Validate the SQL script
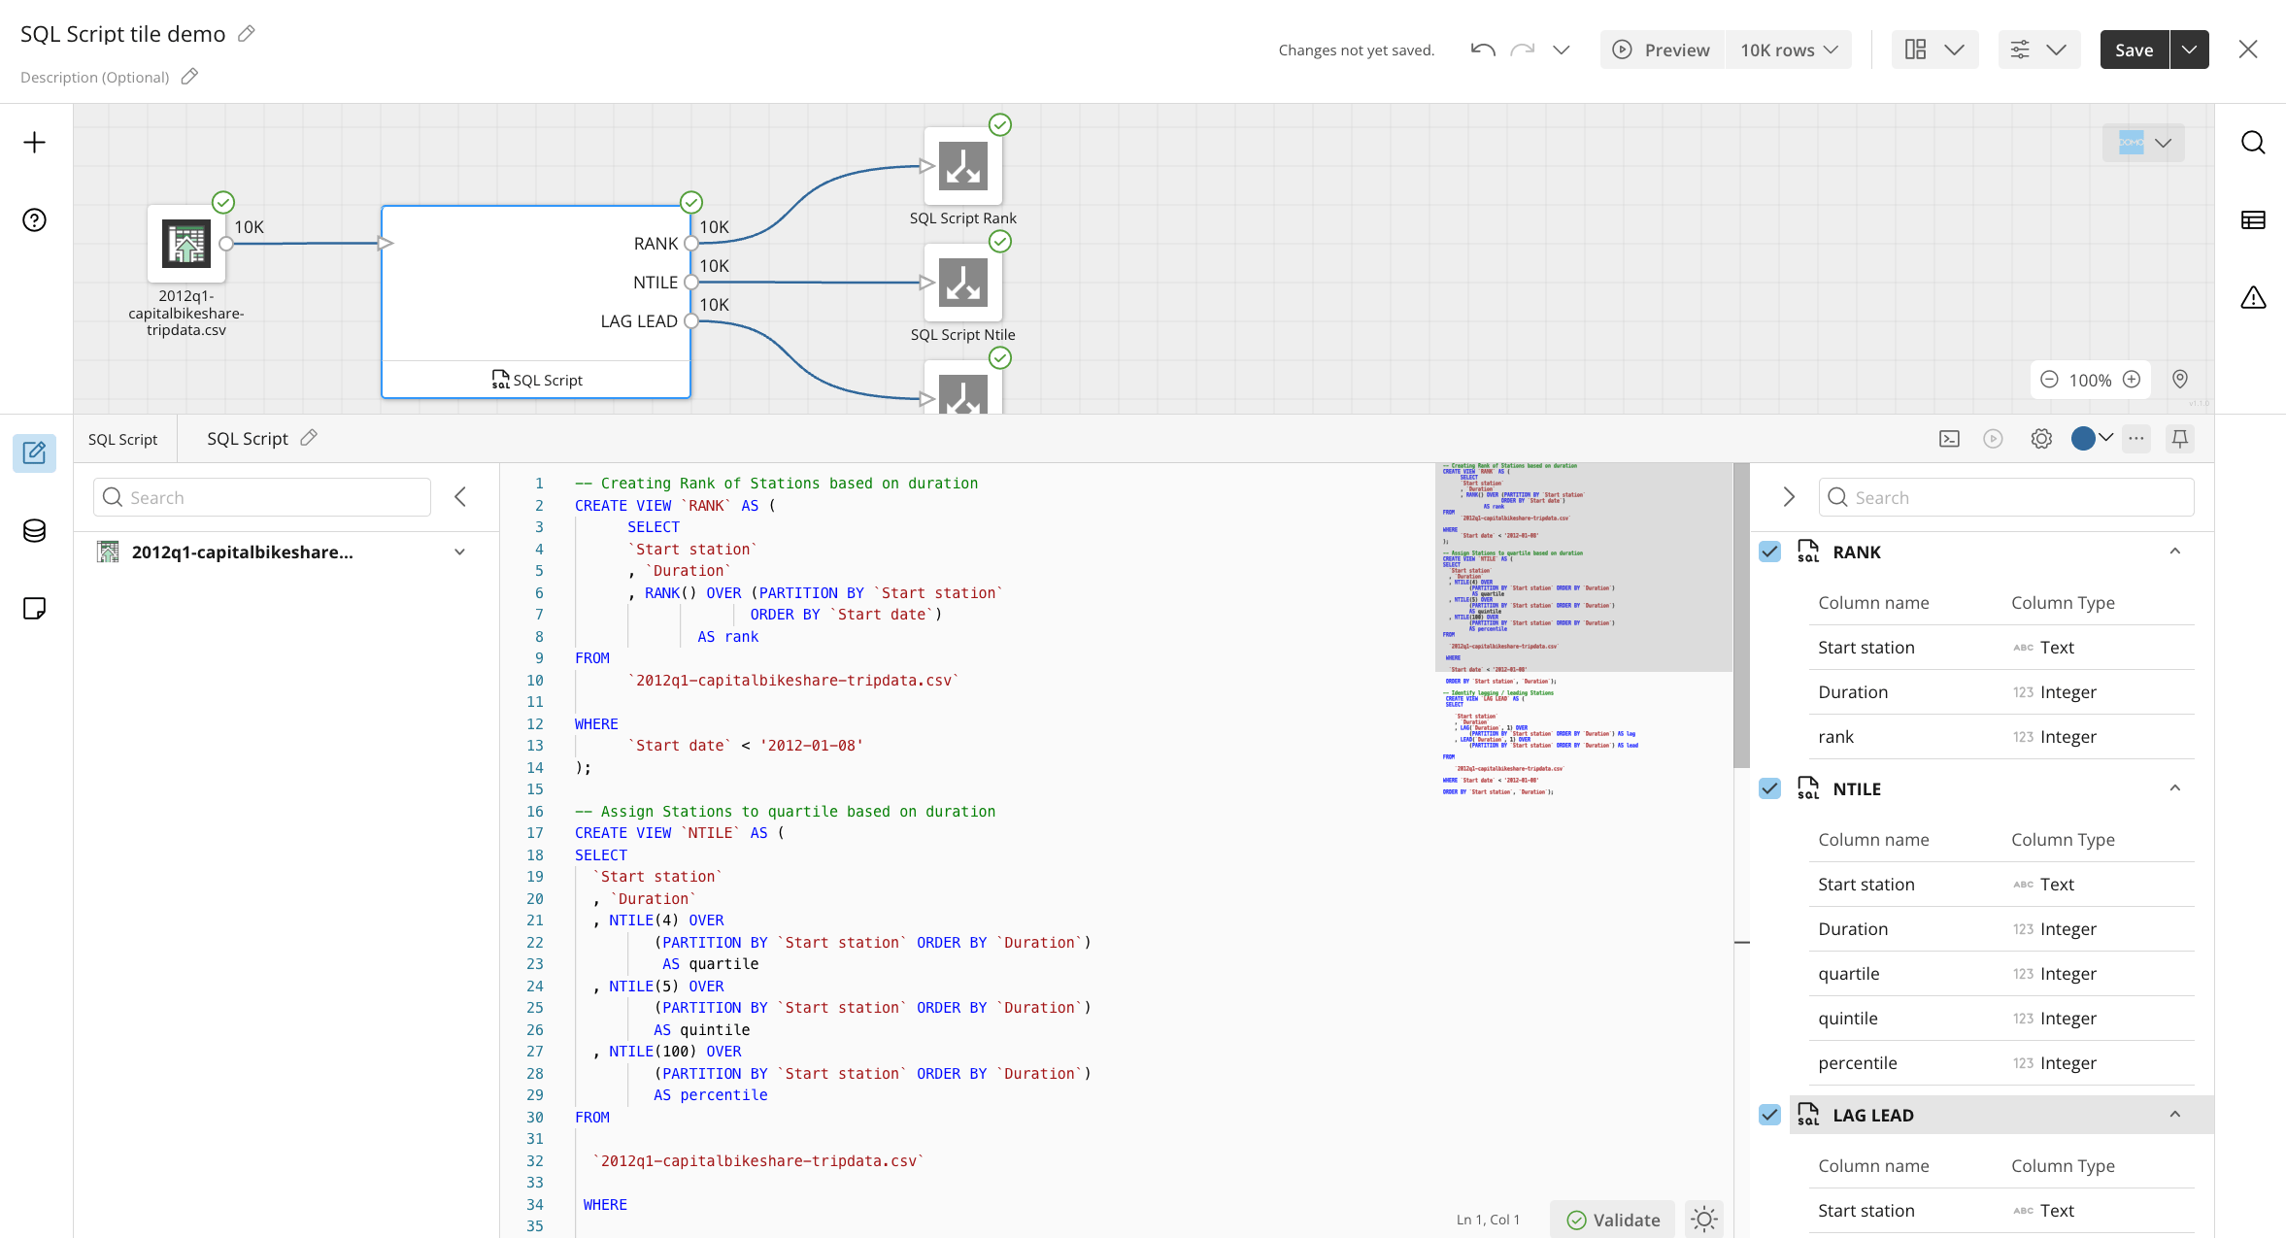This screenshot has width=2286, height=1238. [1613, 1221]
